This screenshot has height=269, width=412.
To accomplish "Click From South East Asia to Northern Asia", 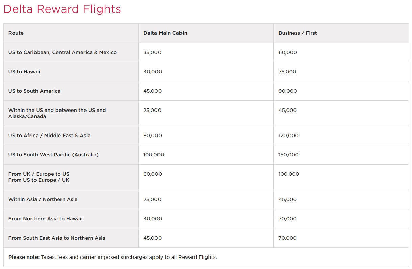I will coord(57,238).
